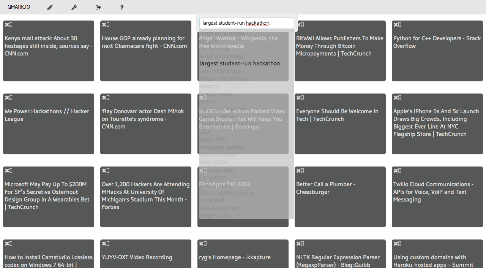Open Twilio Cloud Communications bookmark
Screen dimensions: 486x268
433,192
